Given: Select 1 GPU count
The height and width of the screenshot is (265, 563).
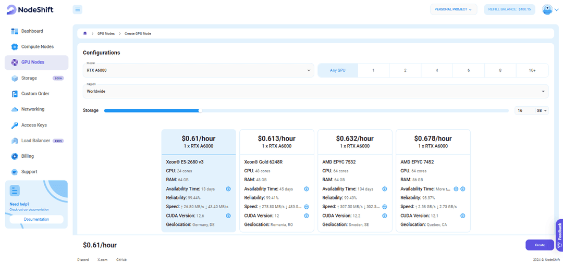Looking at the screenshot, I should (x=373, y=70).
